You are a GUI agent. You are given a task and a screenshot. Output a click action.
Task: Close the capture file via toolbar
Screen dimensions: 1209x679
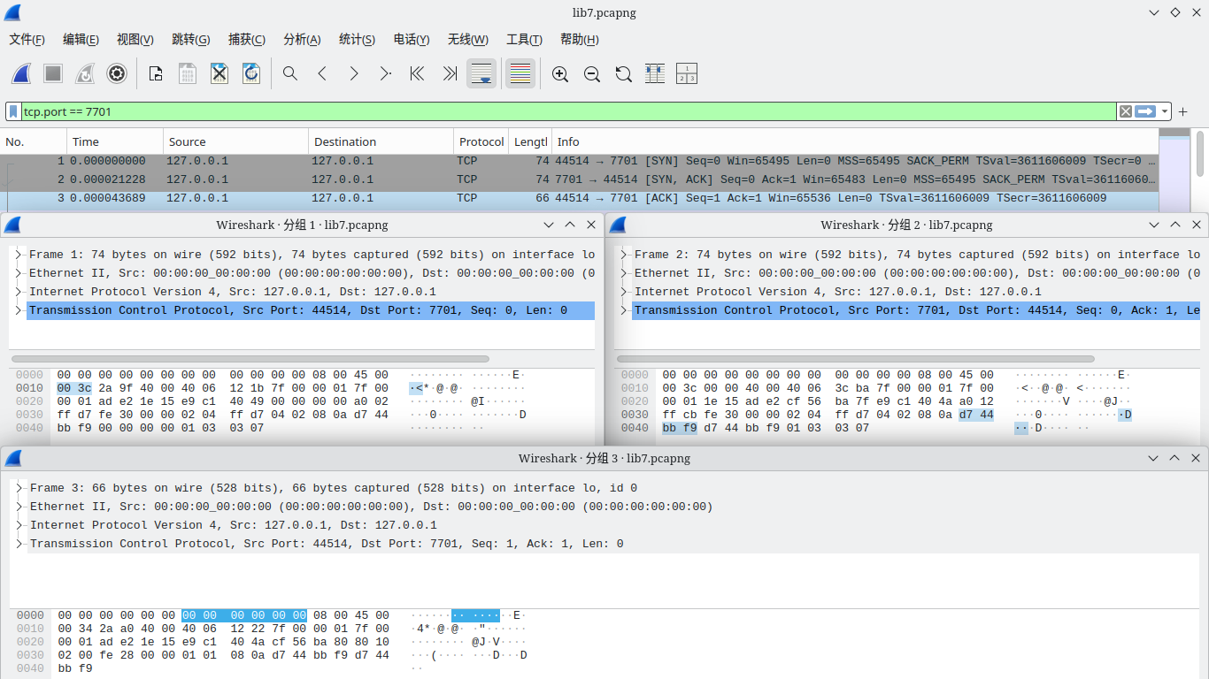click(219, 74)
